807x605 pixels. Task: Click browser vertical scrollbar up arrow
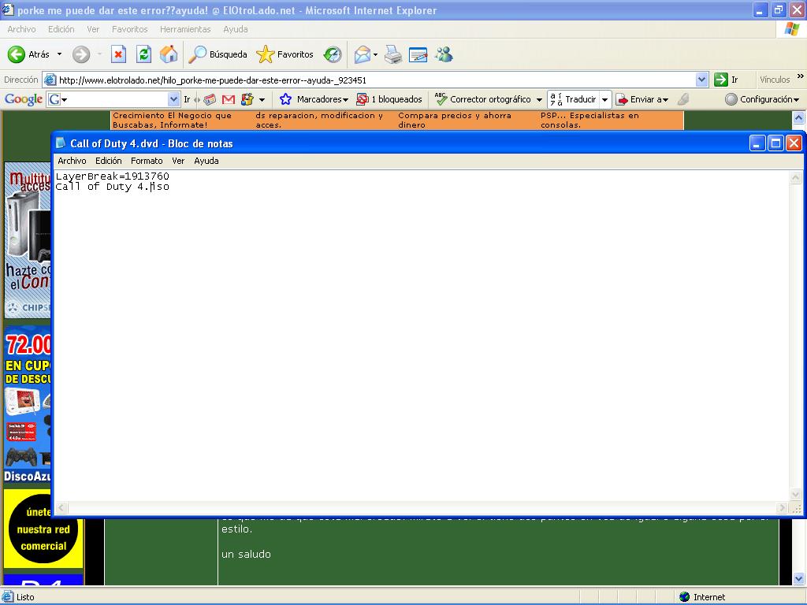click(799, 118)
